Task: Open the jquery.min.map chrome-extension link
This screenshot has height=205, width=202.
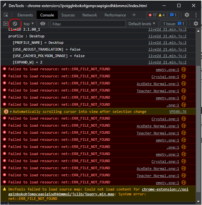Action: [x=98, y=192]
